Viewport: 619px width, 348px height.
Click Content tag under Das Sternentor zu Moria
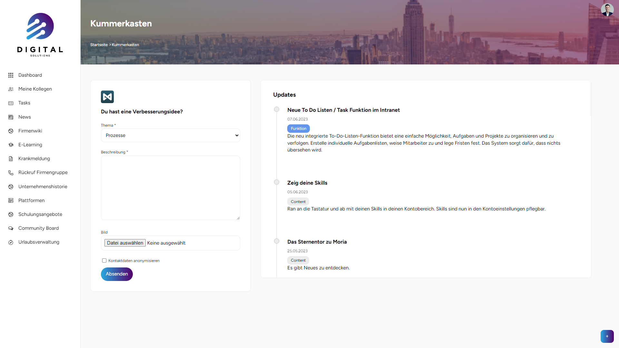[298, 260]
